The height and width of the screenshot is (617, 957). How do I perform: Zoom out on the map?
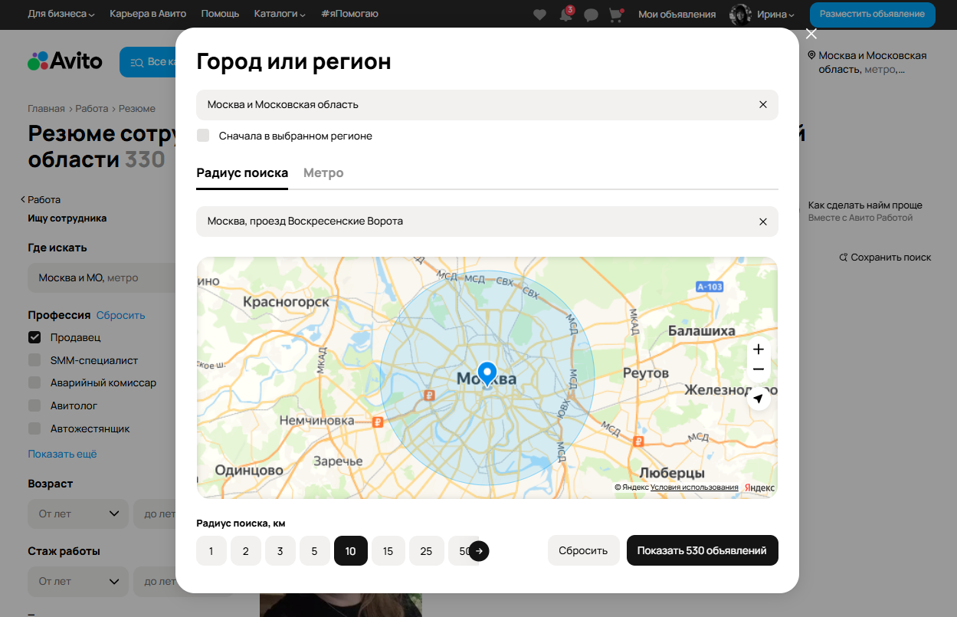(x=758, y=369)
